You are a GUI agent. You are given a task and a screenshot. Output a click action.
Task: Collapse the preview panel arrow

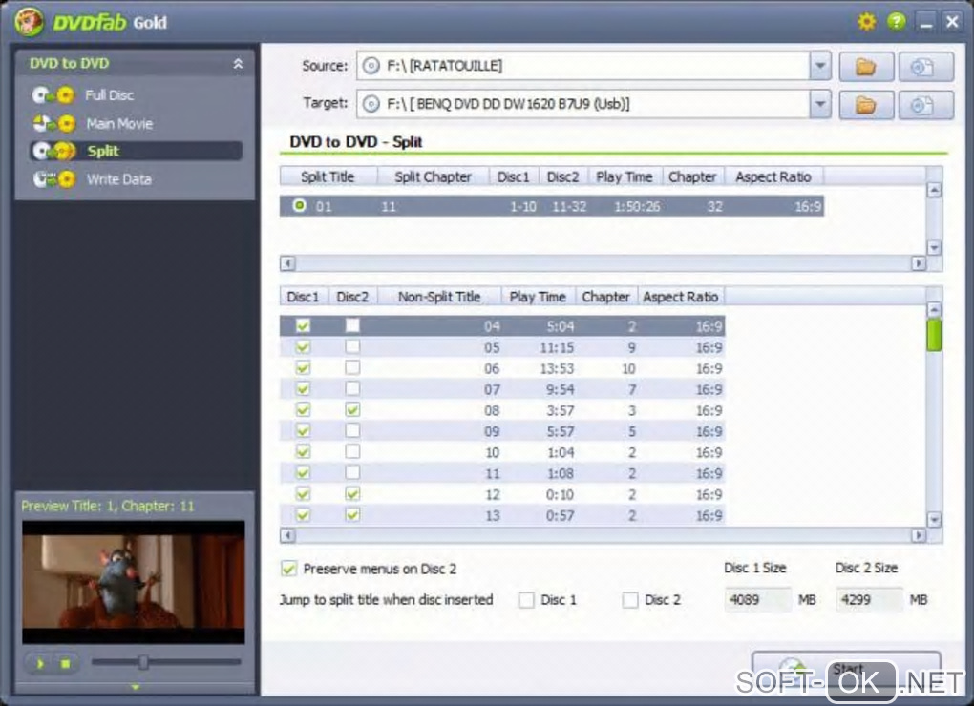click(x=136, y=687)
